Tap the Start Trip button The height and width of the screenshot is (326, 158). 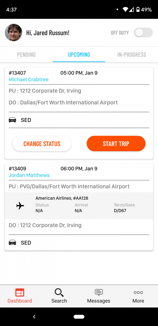tap(116, 144)
